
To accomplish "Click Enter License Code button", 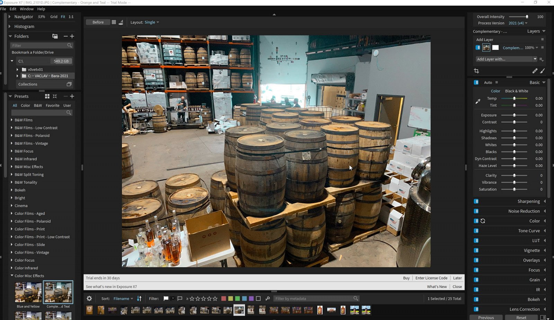I will (x=431, y=278).
